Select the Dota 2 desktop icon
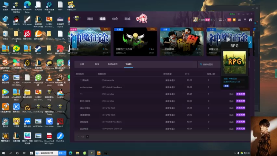 click(x=60, y=123)
